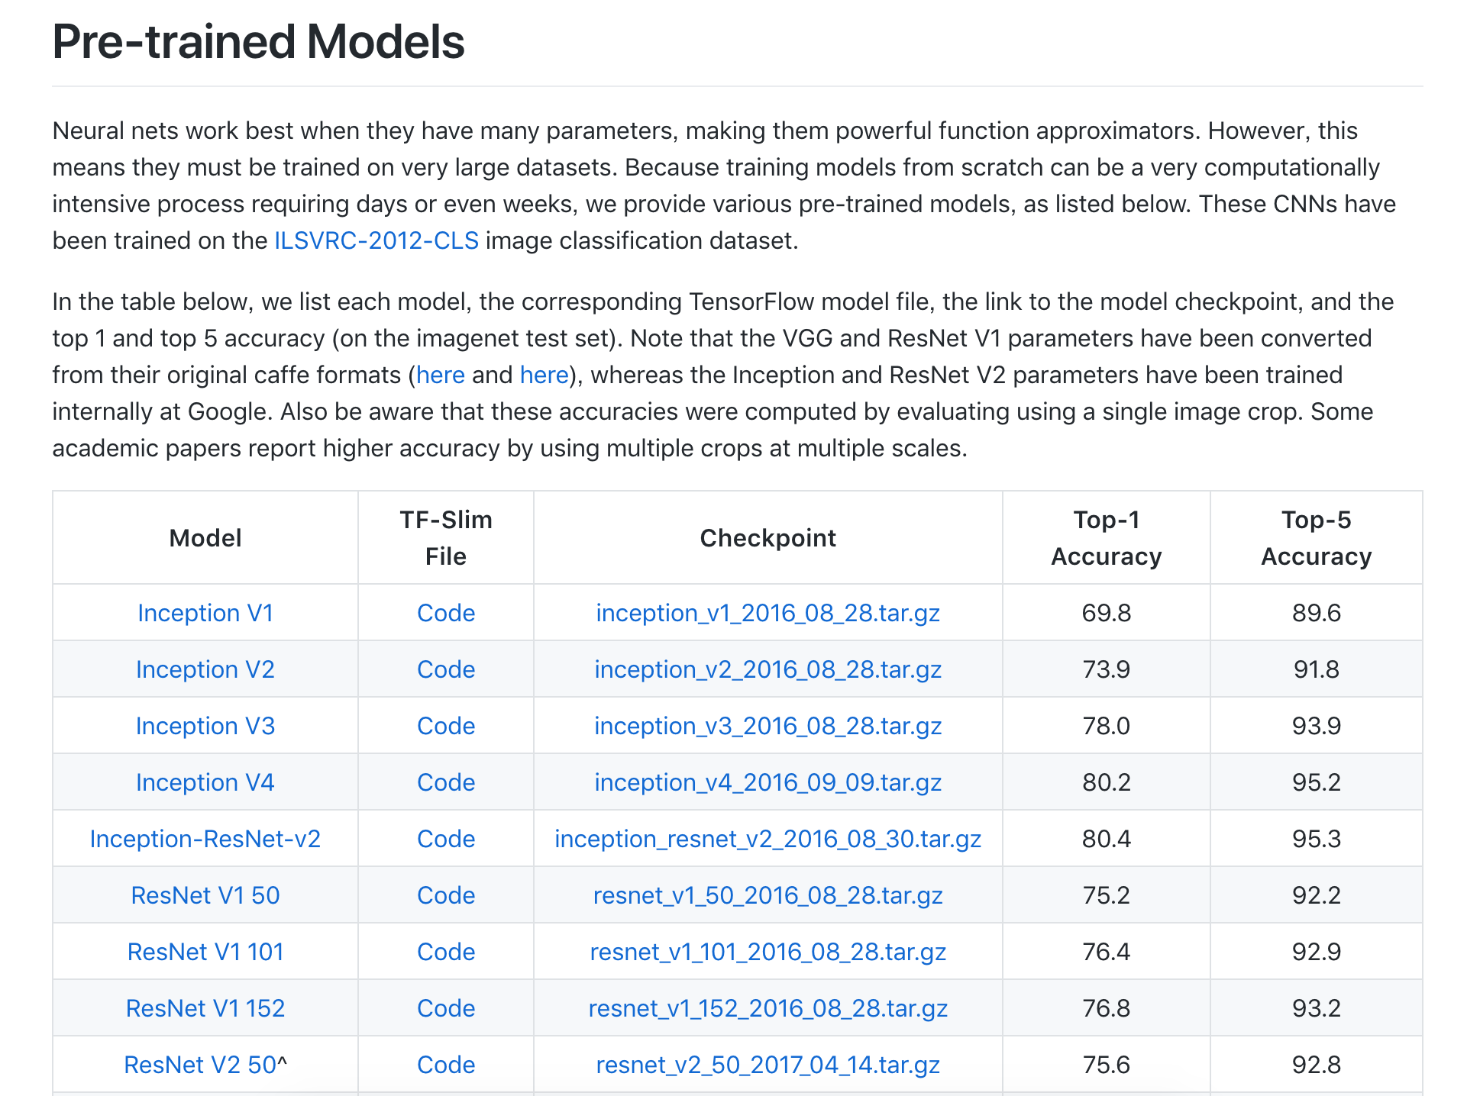Click the second 'here' link before the parenthesis
The height and width of the screenshot is (1096, 1480).
tap(544, 375)
